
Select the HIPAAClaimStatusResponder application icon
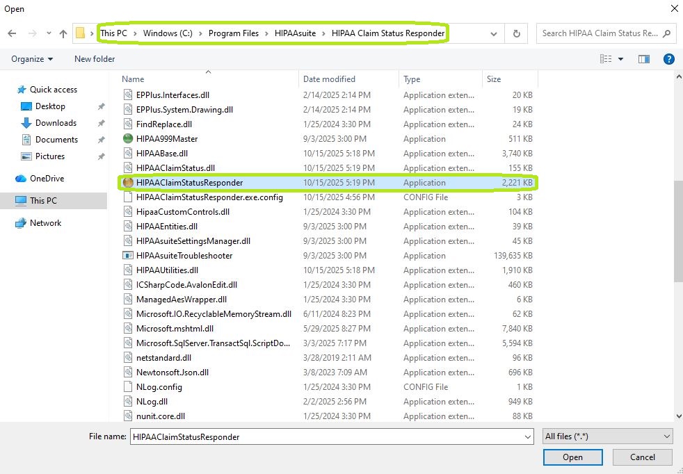click(127, 182)
